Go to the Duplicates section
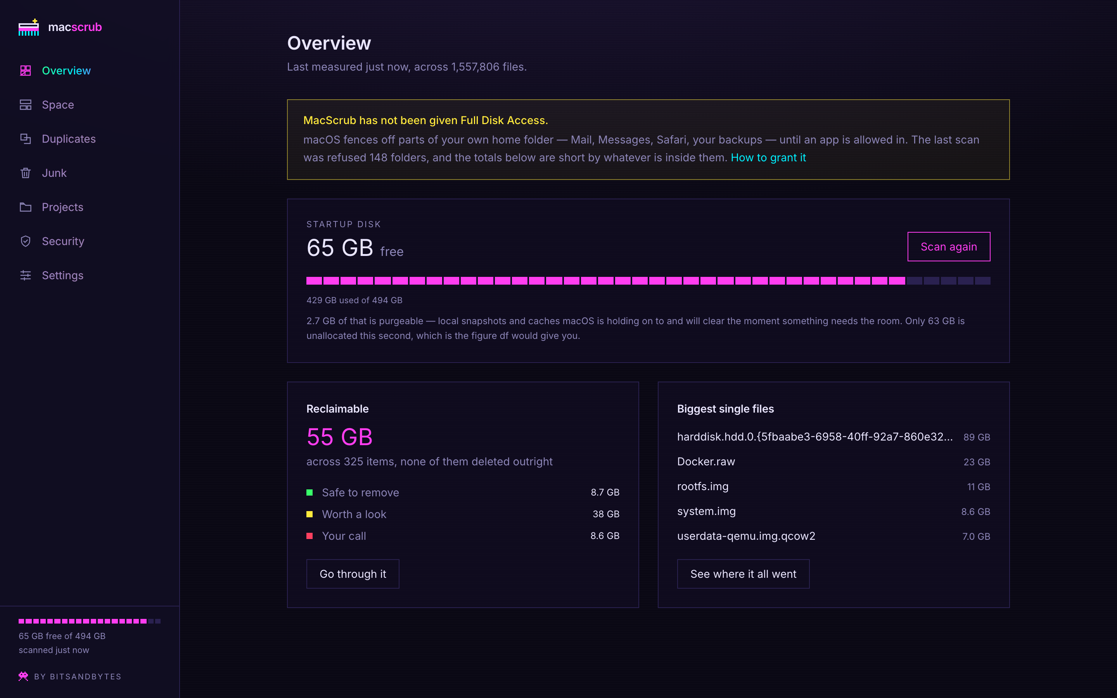The width and height of the screenshot is (1117, 698). (69, 139)
